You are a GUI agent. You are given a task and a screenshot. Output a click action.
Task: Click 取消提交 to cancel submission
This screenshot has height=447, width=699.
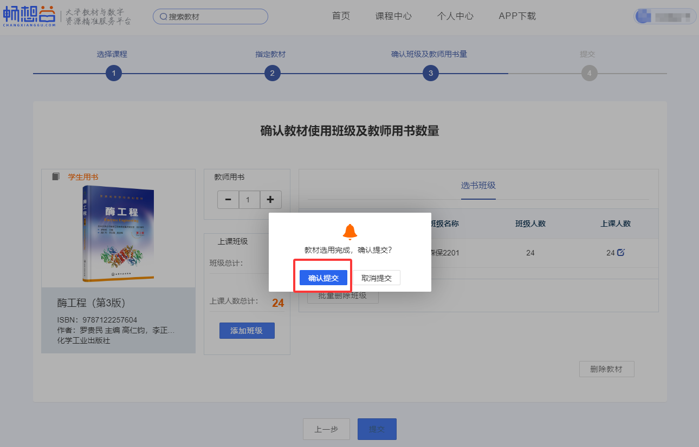(377, 278)
